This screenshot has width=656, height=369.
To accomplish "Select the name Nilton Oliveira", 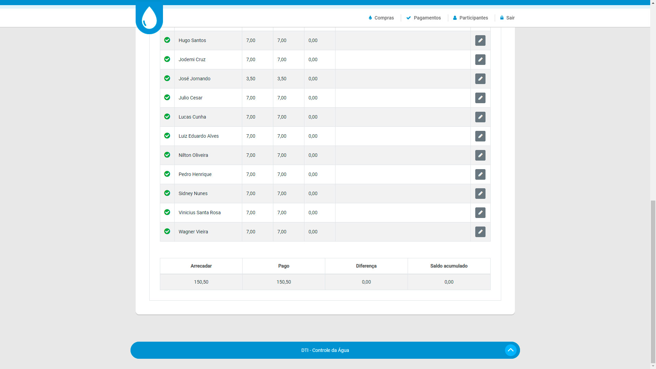I will pos(193,155).
